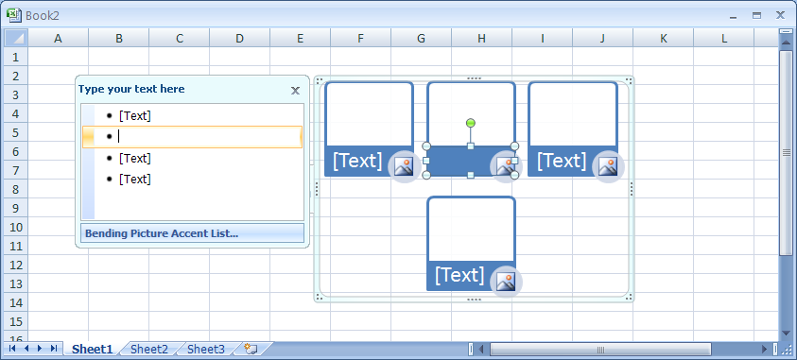Select row 1 header

[x=16, y=57]
